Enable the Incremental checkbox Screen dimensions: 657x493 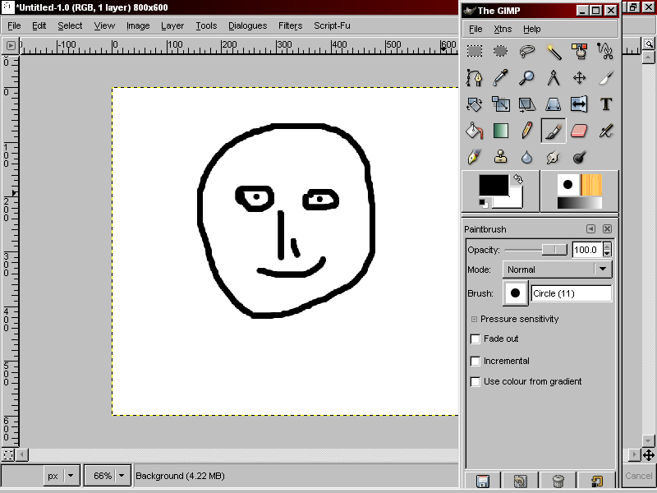(x=476, y=361)
